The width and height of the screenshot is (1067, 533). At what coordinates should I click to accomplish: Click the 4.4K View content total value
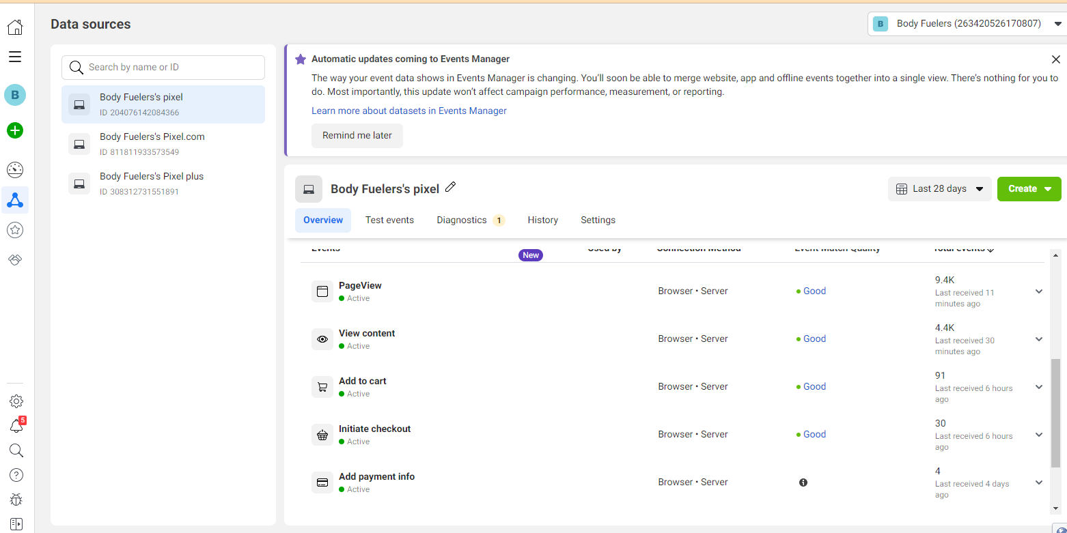tap(945, 328)
